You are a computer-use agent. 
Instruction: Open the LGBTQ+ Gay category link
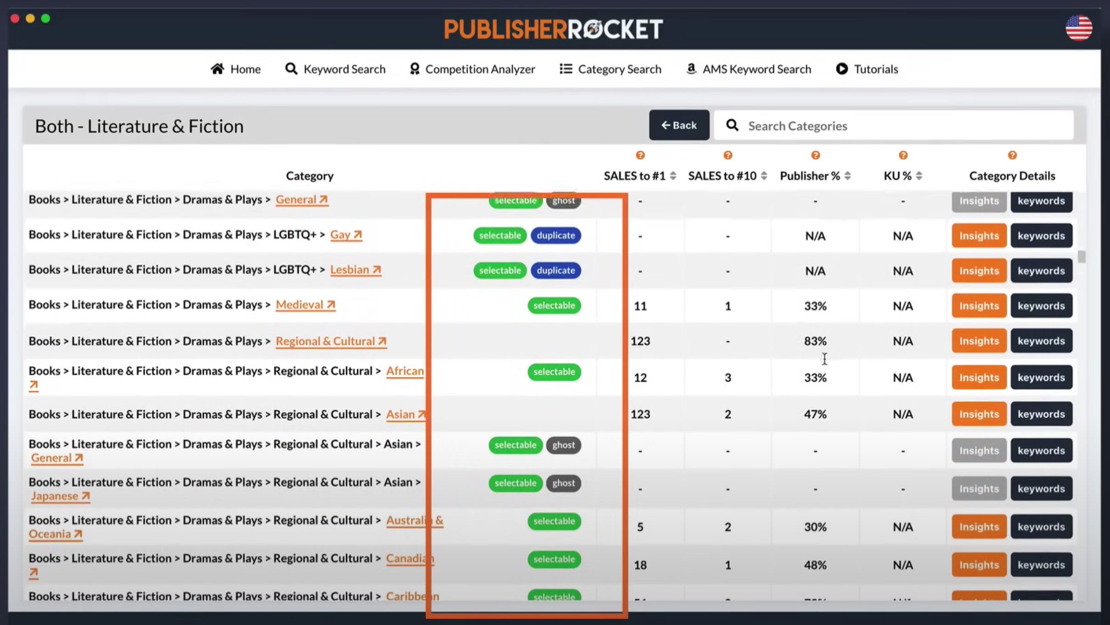[346, 235]
